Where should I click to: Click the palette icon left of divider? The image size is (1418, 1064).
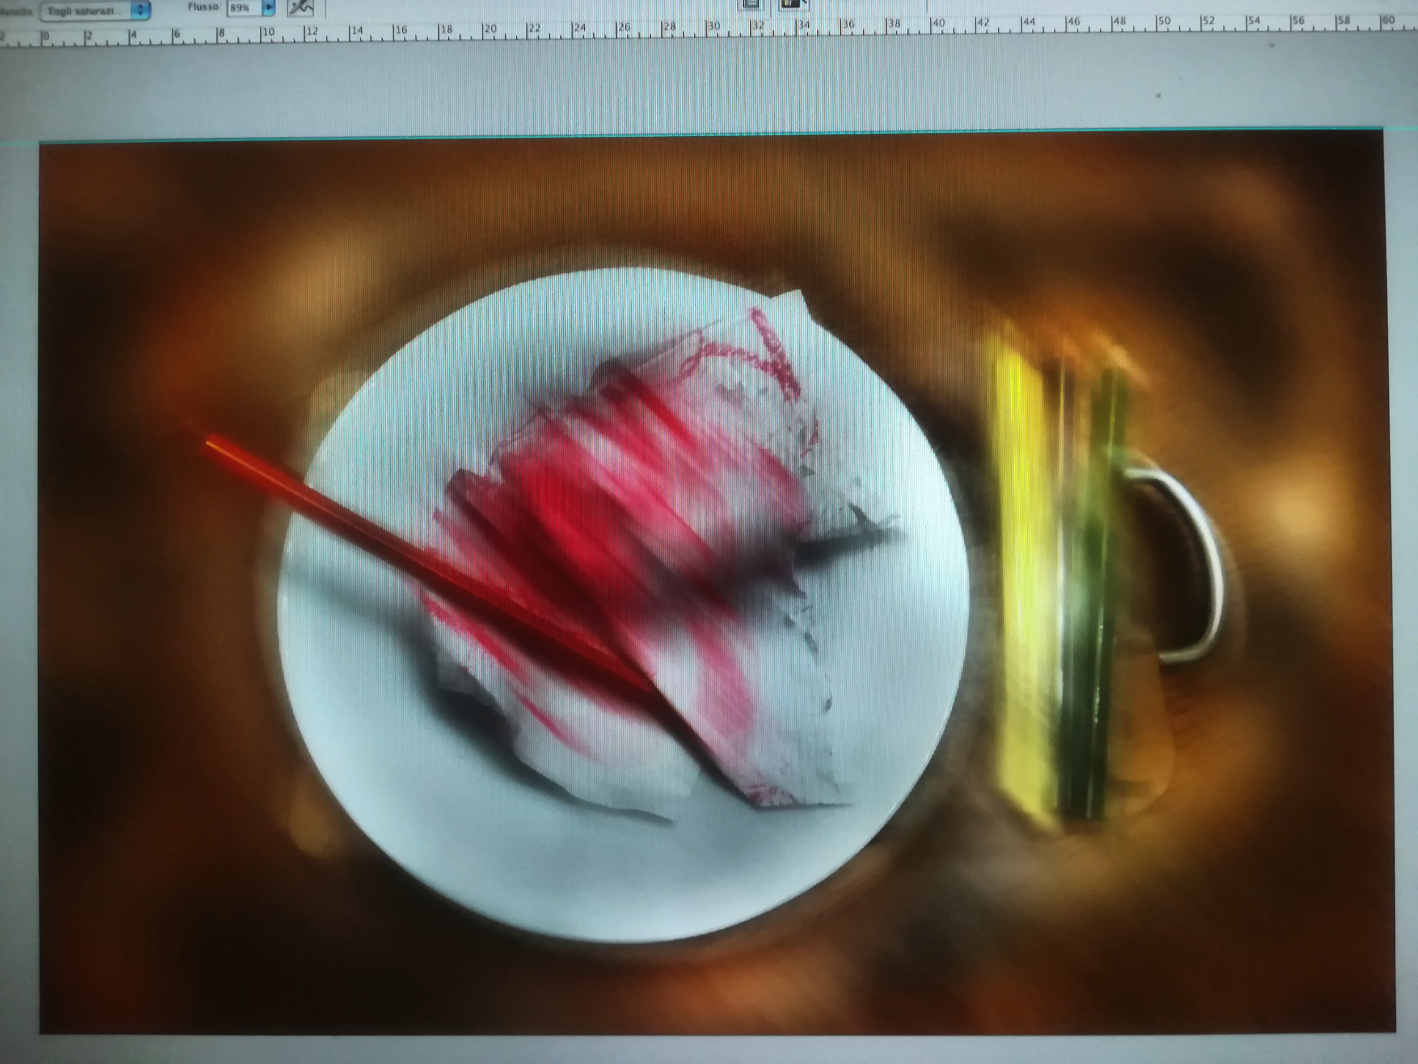coord(750,4)
